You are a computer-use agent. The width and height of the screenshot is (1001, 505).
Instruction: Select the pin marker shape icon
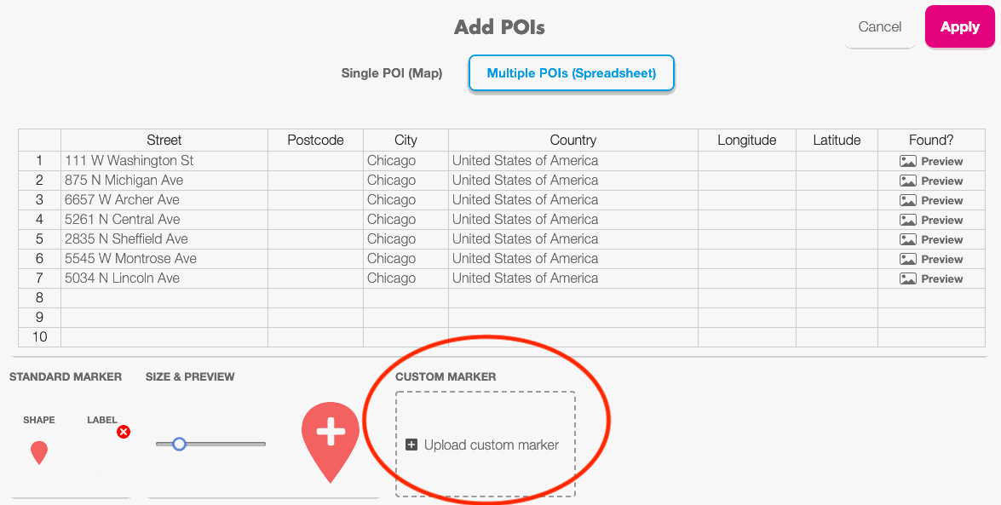click(39, 452)
